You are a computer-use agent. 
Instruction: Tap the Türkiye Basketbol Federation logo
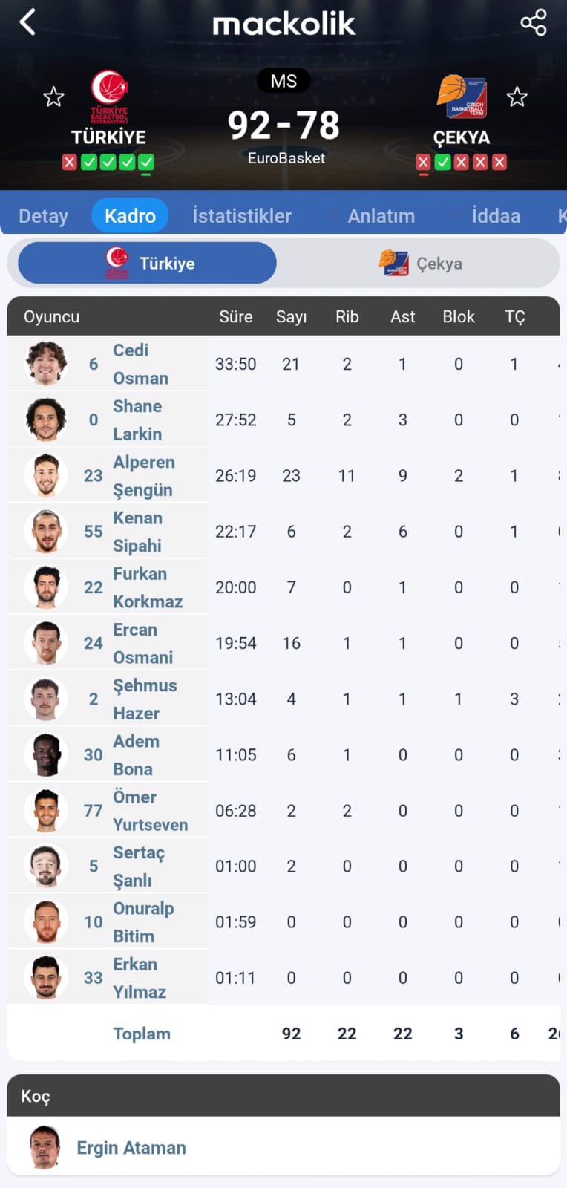tap(109, 96)
